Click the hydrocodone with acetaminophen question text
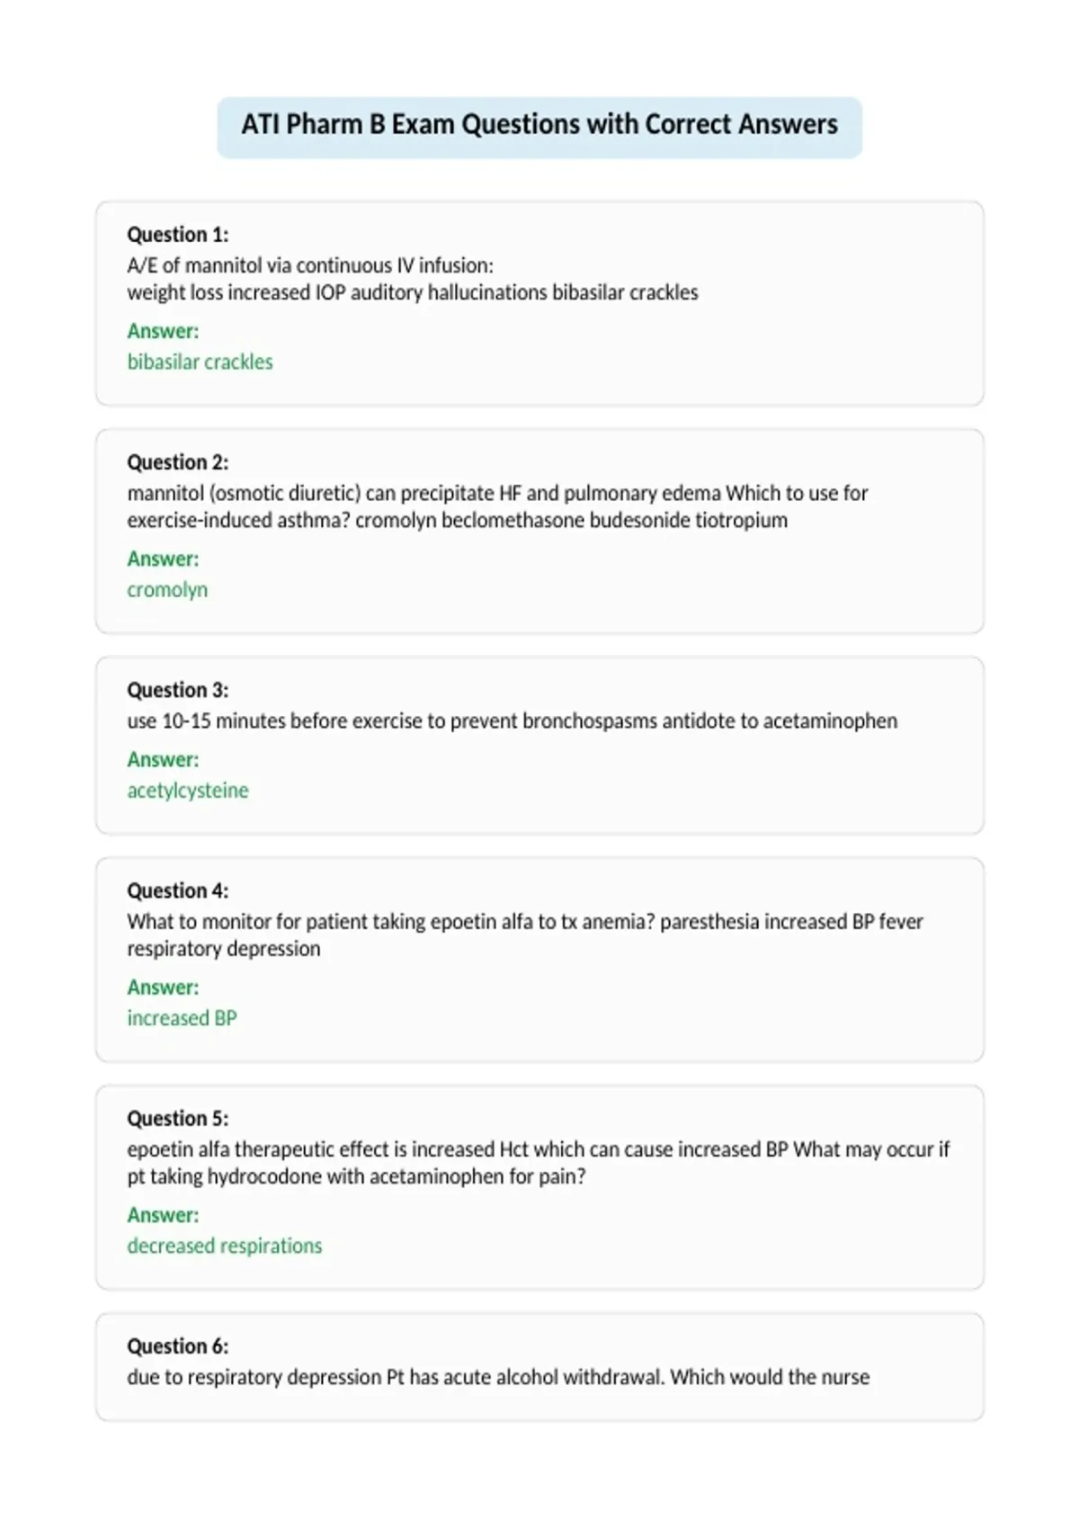Viewport: 1079px width, 1529px height. click(x=539, y=1162)
